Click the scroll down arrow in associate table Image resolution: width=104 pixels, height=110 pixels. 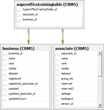tap(100, 105)
